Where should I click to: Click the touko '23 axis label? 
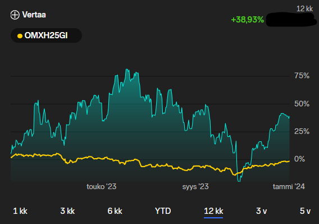tap(102, 186)
